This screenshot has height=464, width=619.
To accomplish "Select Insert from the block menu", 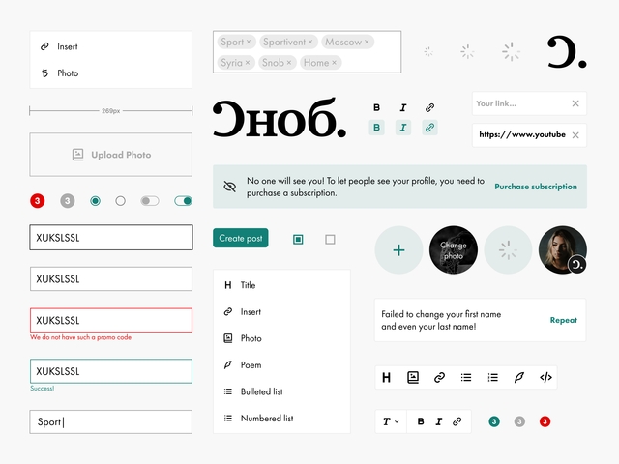I will (x=281, y=311).
